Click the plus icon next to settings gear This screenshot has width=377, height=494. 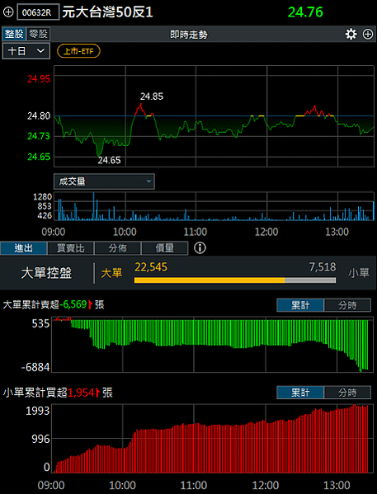368,34
